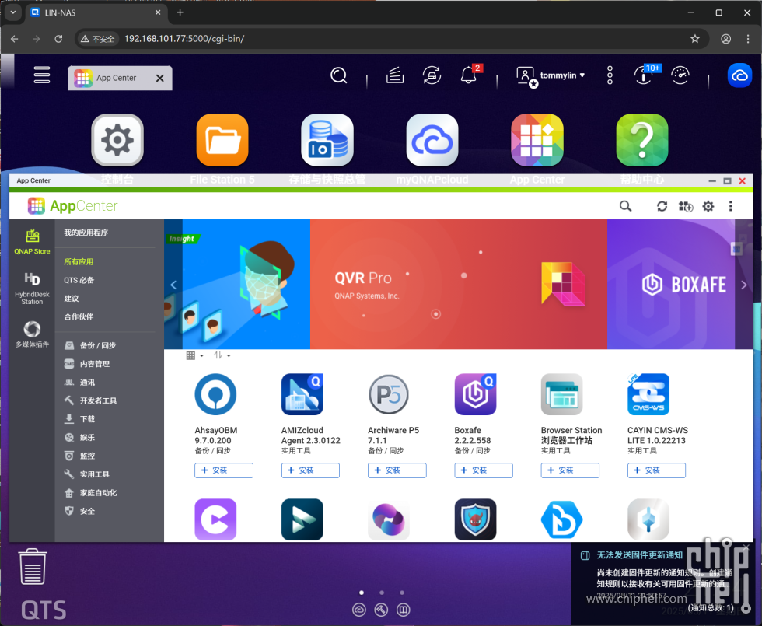Open the QVR Pro banner
This screenshot has width=762, height=626.
459,285
